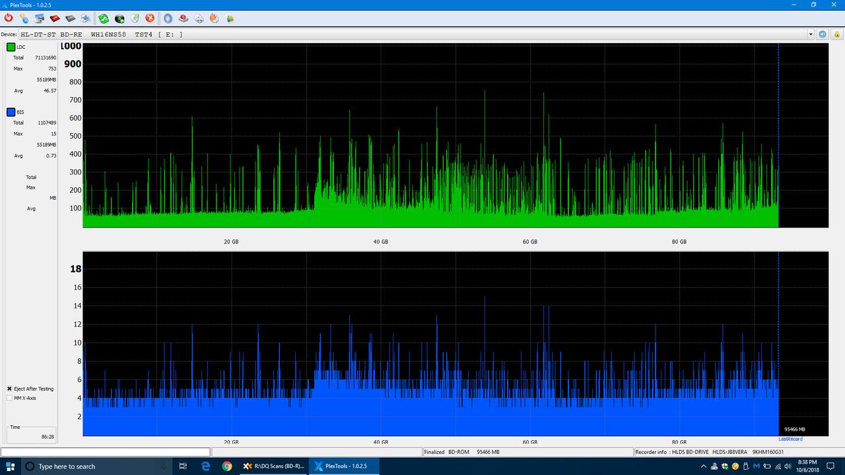Click the LastRecord marker label
Screen dimensions: 845x475
(790, 439)
